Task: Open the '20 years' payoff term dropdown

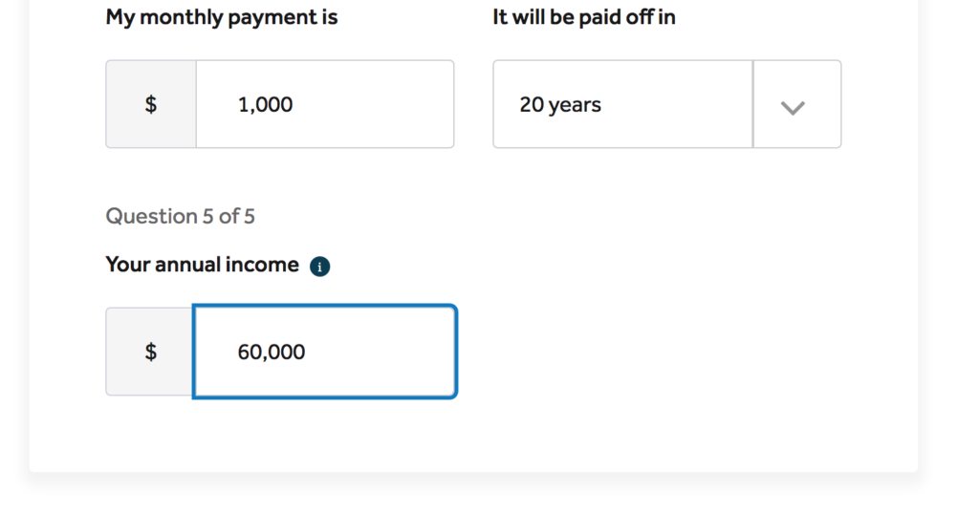Action: click(666, 105)
